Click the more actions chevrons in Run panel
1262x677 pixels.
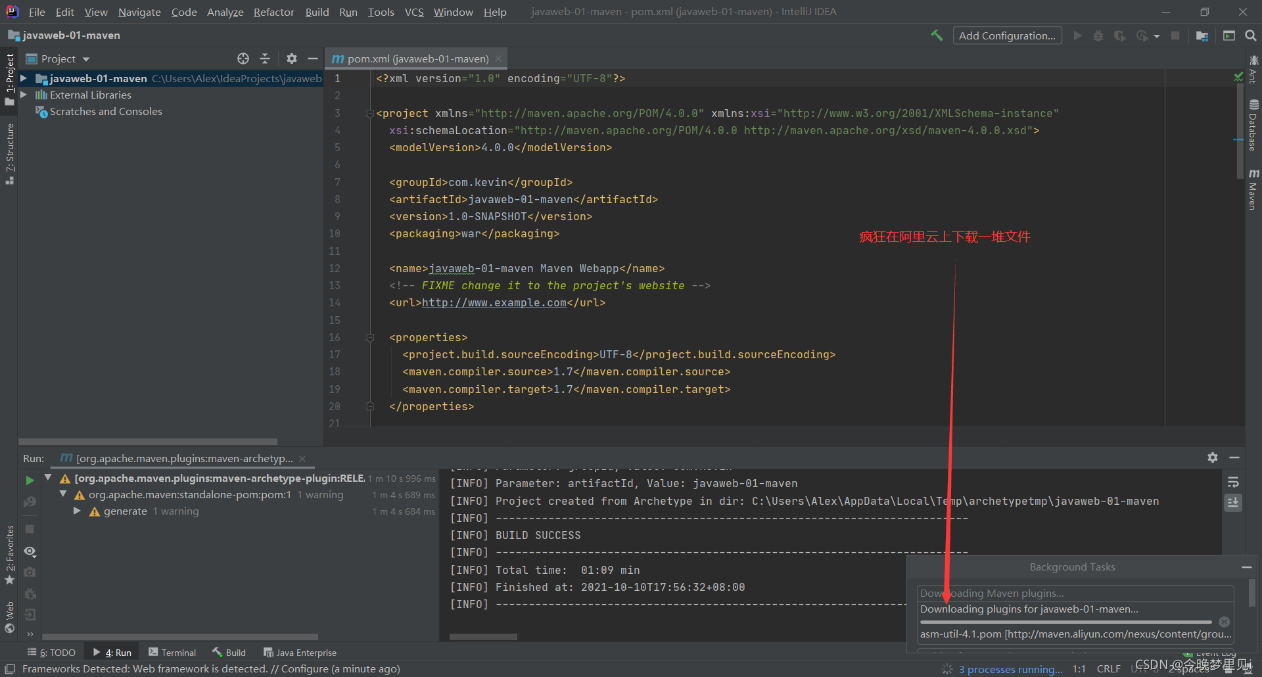coord(30,634)
